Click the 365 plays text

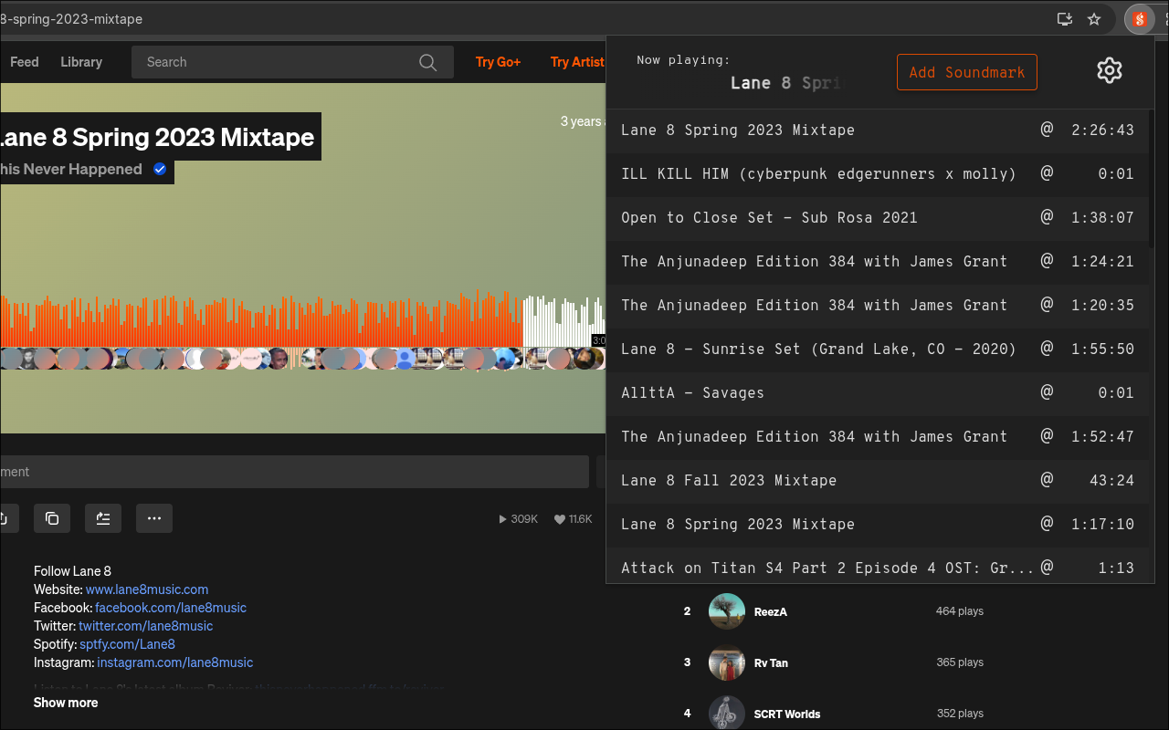960,662
